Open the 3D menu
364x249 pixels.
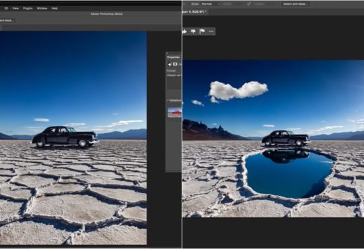pos(6,8)
